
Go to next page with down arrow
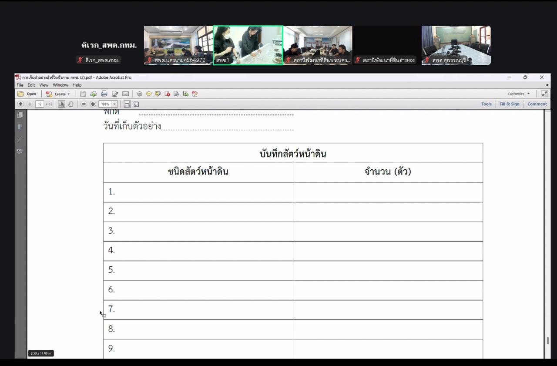pos(30,104)
